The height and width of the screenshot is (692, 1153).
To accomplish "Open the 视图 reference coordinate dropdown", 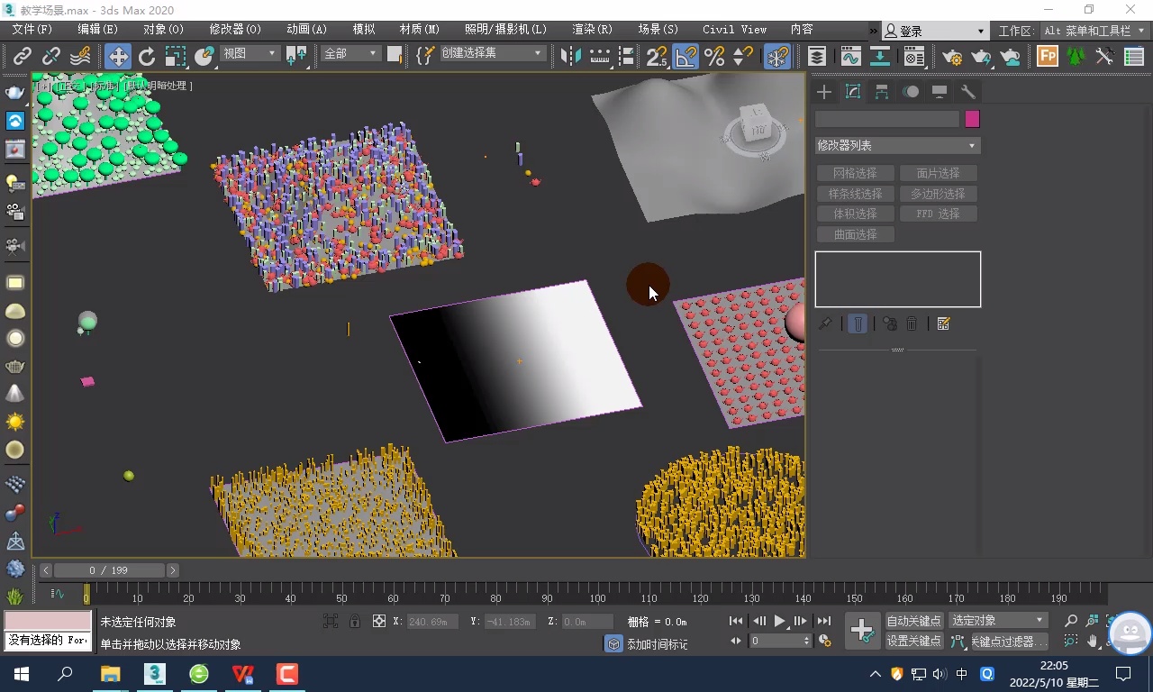I will [x=250, y=54].
